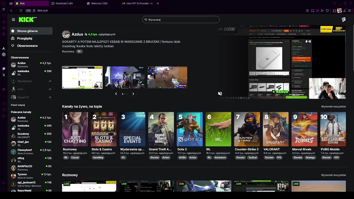Click the Strategy tag under Marvel Rivals

point(310,158)
